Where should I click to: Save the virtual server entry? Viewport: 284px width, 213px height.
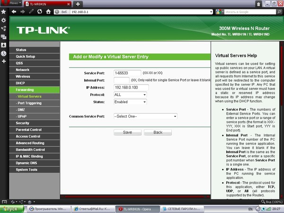pos(127,133)
